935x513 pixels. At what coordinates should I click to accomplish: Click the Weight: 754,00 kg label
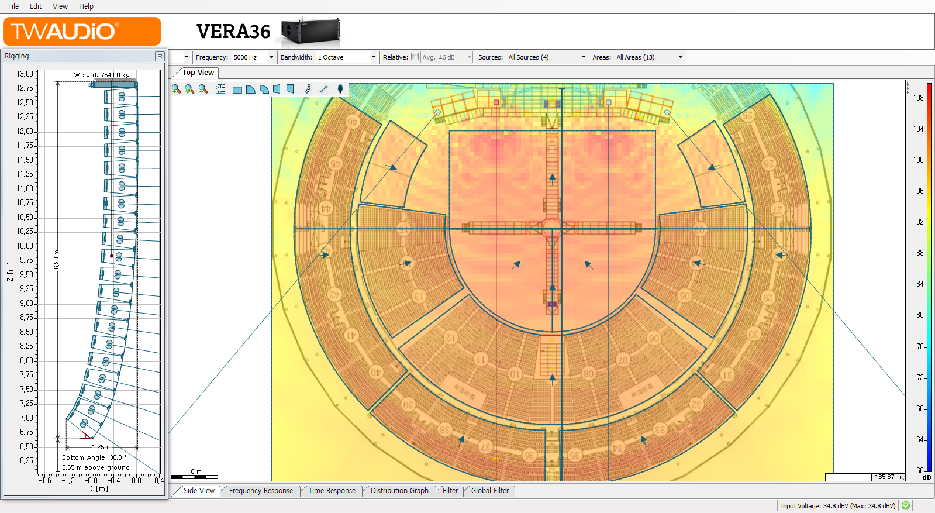102,75
